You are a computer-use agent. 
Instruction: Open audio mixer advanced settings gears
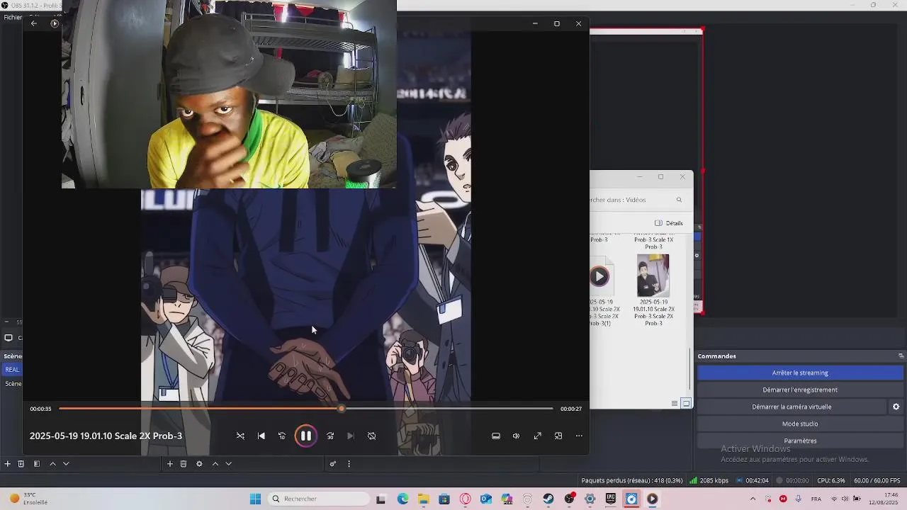pos(333,464)
